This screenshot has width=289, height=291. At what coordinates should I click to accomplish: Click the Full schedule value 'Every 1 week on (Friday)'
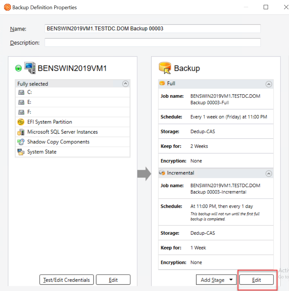click(229, 117)
